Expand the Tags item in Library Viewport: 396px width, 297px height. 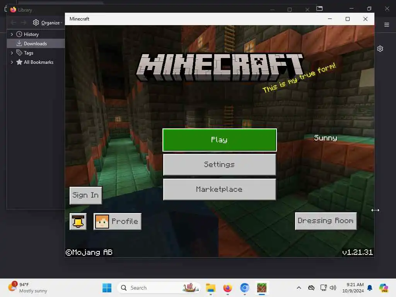point(12,53)
